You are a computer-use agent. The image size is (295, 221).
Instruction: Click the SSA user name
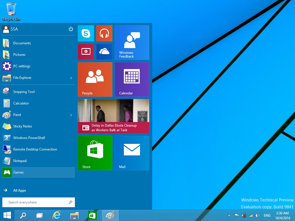[14, 29]
